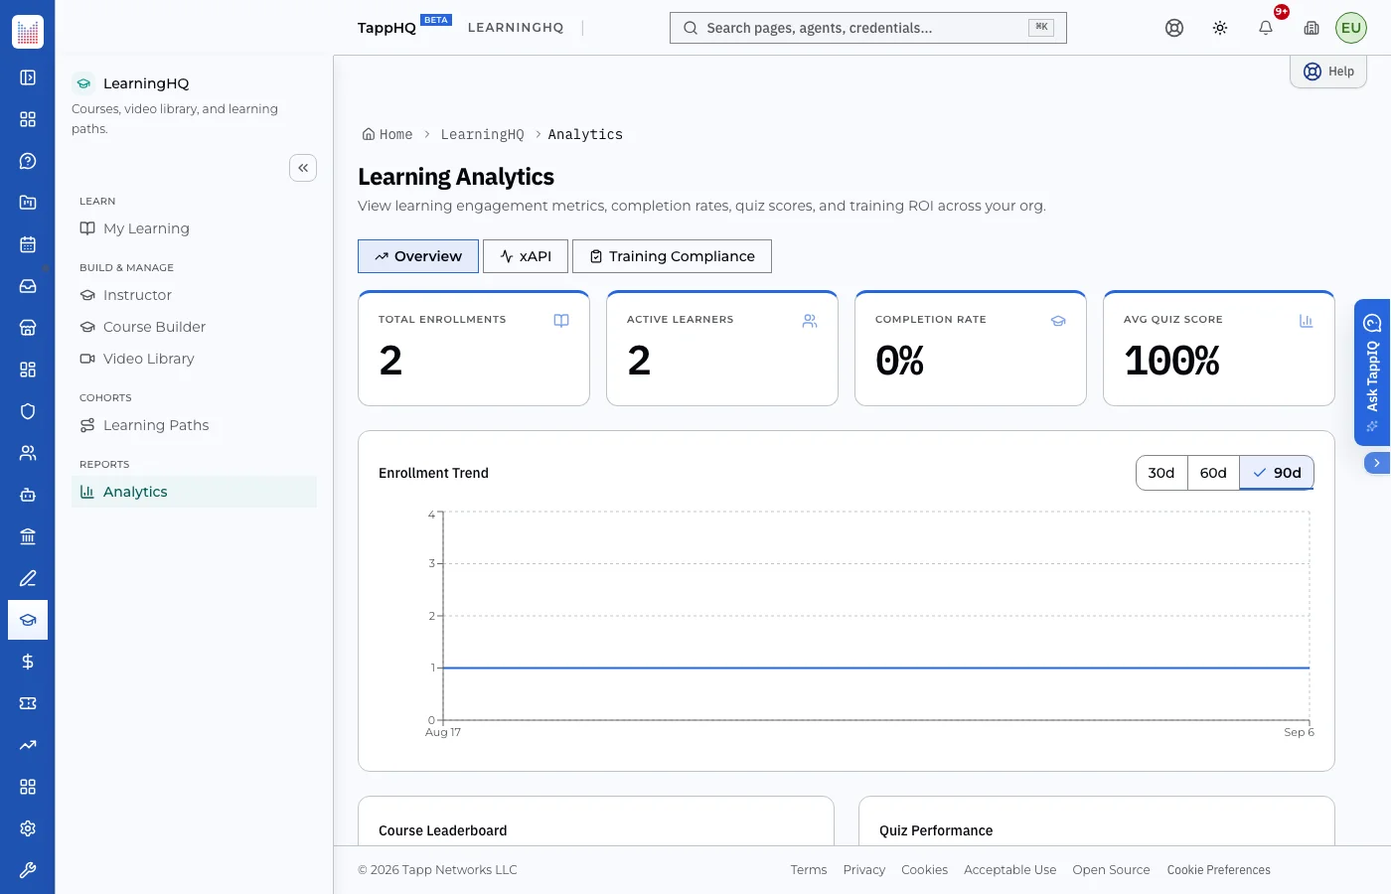Open the inbox tray icon in the left rail
1391x894 pixels.
(x=28, y=286)
